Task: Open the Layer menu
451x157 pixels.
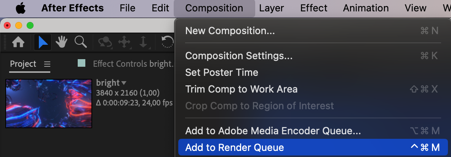Action: (x=271, y=8)
